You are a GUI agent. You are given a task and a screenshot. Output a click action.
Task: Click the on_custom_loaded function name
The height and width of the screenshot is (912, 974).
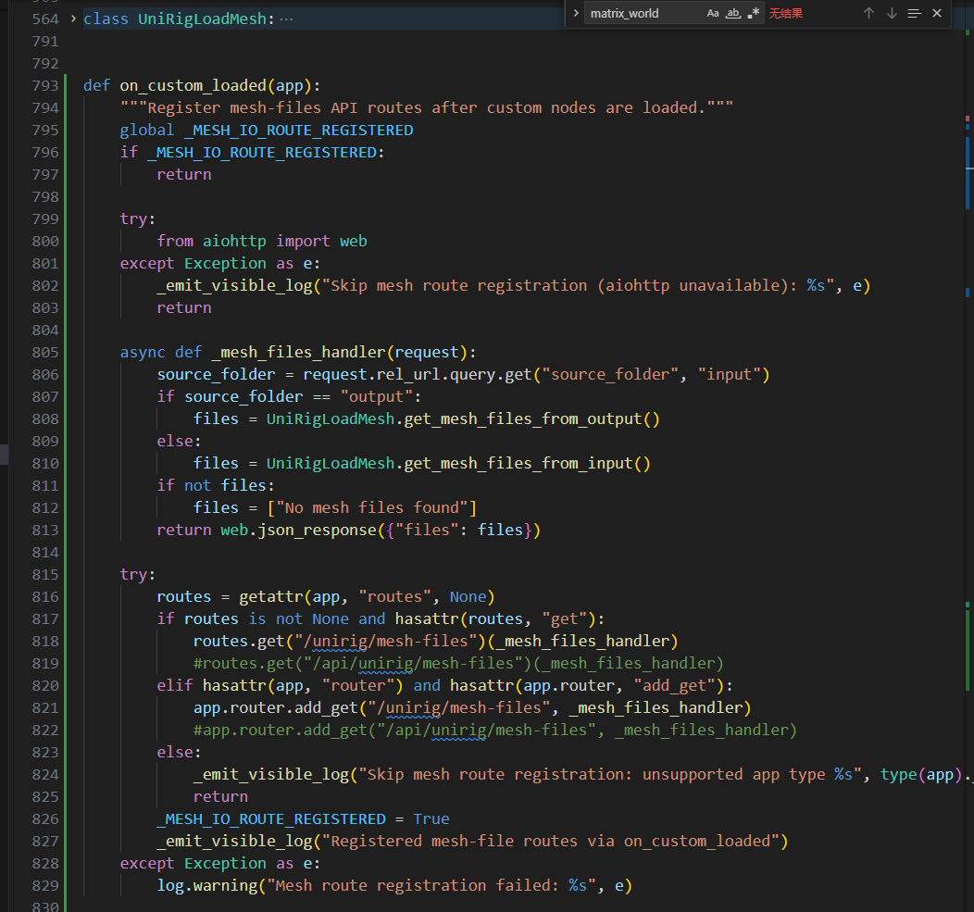click(x=192, y=85)
